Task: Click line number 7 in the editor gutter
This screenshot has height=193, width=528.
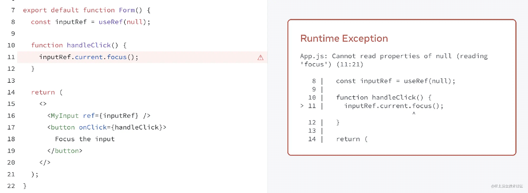Action: 13,10
